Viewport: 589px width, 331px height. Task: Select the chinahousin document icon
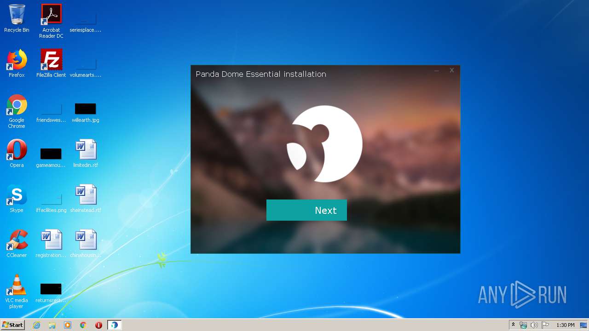coord(86,244)
